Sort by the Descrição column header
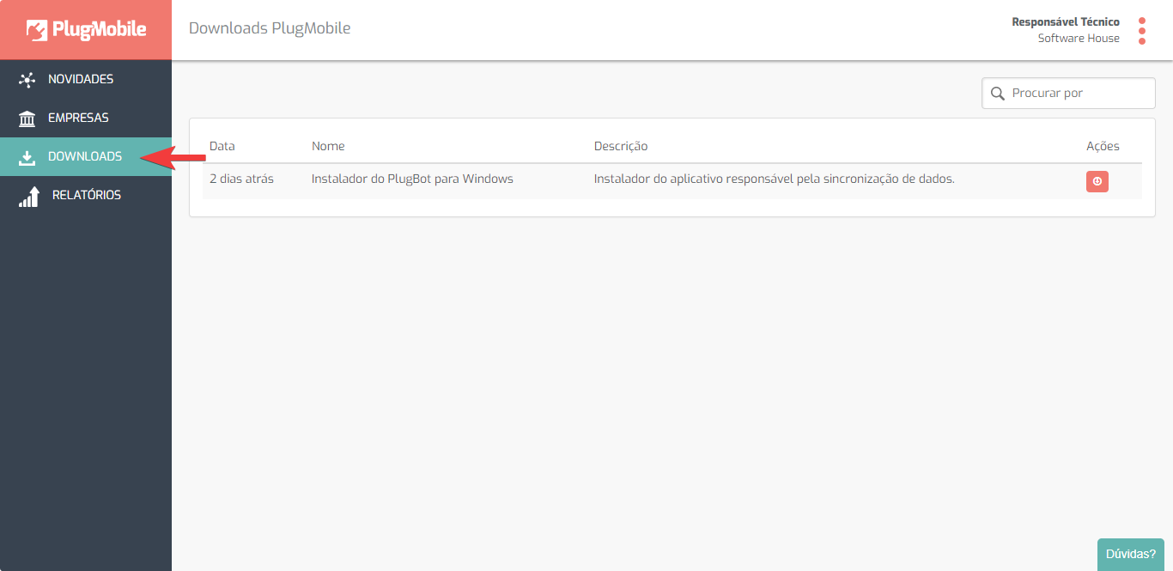The height and width of the screenshot is (571, 1173). (x=621, y=146)
